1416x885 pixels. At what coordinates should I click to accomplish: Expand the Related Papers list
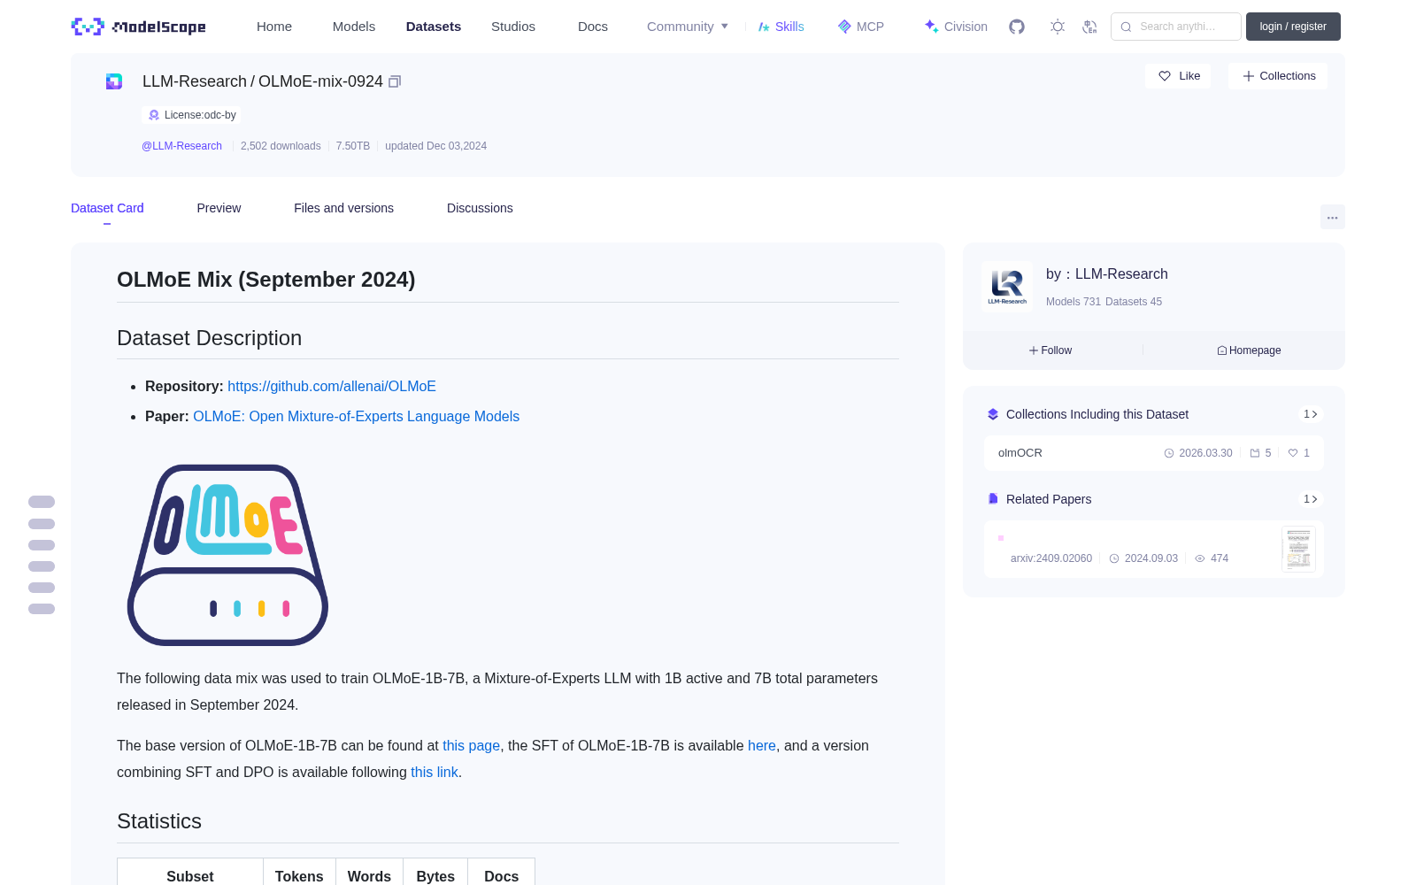coord(1311,499)
